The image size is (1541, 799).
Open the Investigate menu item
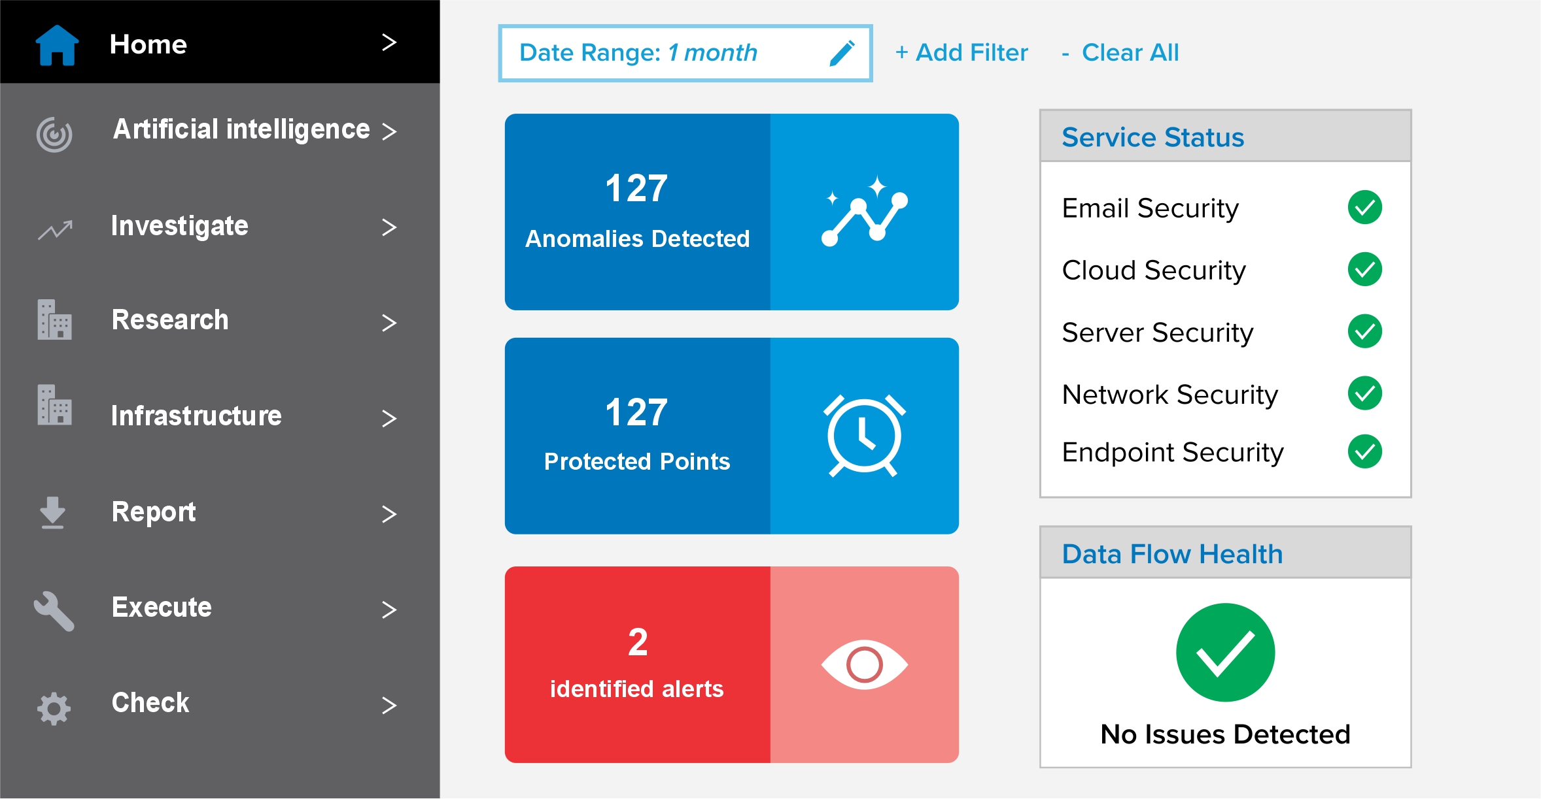[180, 226]
